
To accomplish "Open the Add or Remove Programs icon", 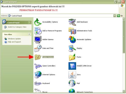I will point(38,31).
